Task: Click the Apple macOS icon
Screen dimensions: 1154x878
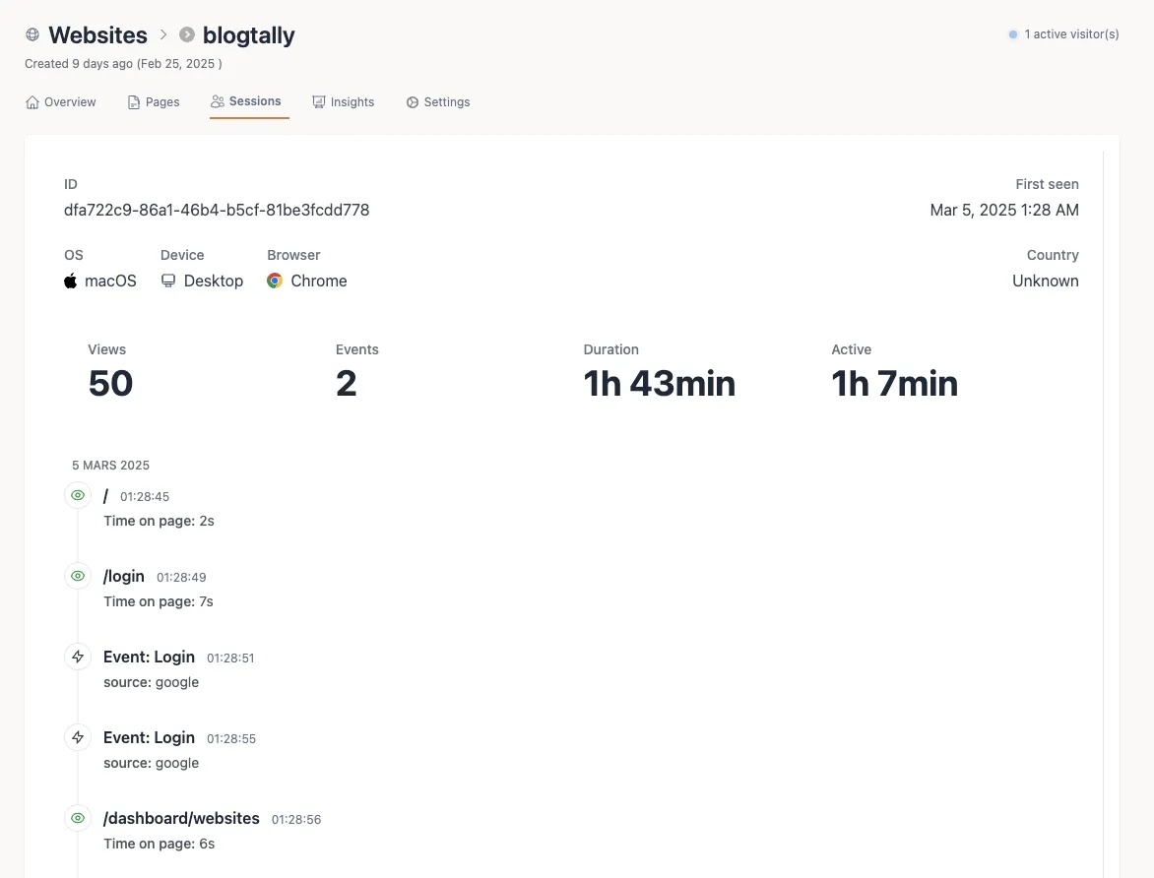Action: click(x=71, y=281)
